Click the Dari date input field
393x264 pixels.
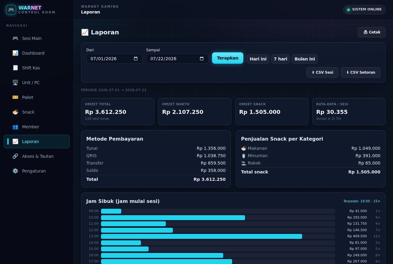114,59
